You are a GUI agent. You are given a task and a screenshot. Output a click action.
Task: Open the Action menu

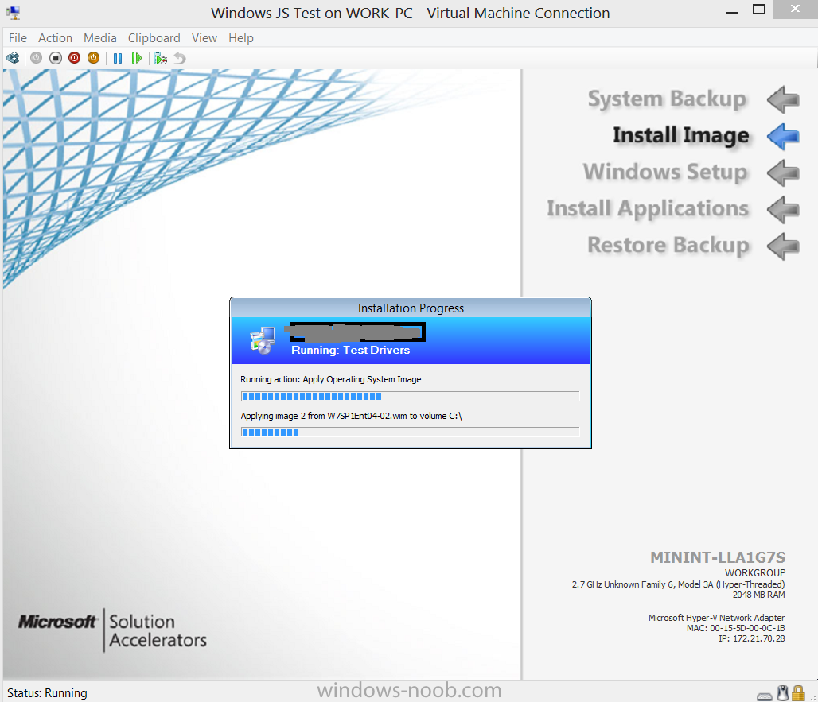pyautogui.click(x=55, y=38)
